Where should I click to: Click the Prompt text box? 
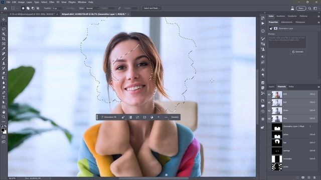click(287, 42)
